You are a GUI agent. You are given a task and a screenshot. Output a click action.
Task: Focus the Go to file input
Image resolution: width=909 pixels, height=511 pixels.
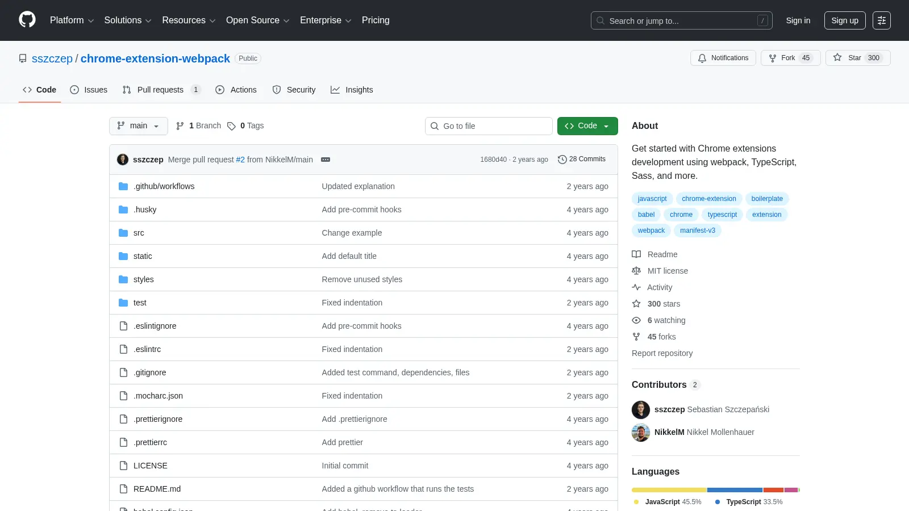click(489, 126)
